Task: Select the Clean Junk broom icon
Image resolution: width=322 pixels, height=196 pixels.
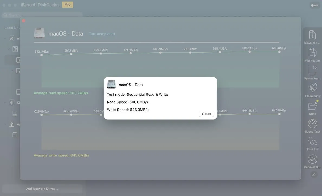Action: (312, 88)
